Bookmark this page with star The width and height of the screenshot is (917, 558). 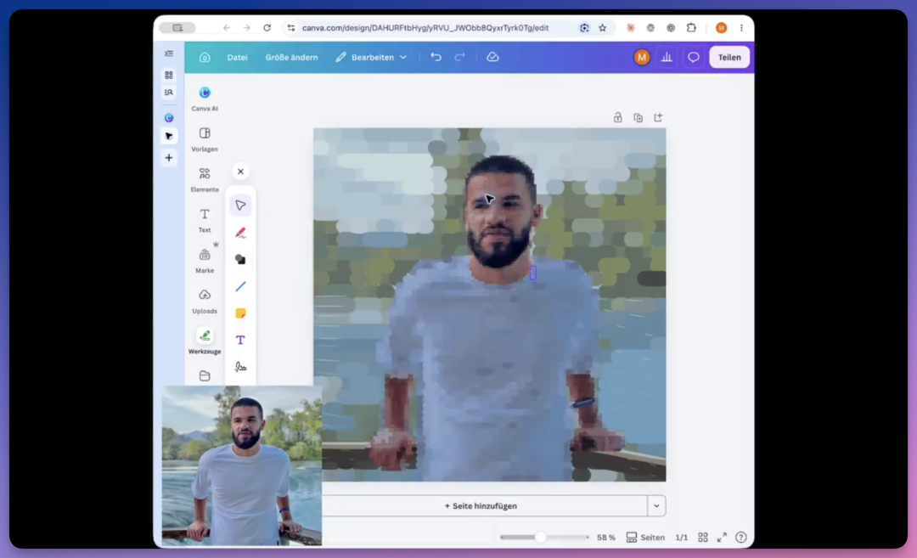pos(602,27)
